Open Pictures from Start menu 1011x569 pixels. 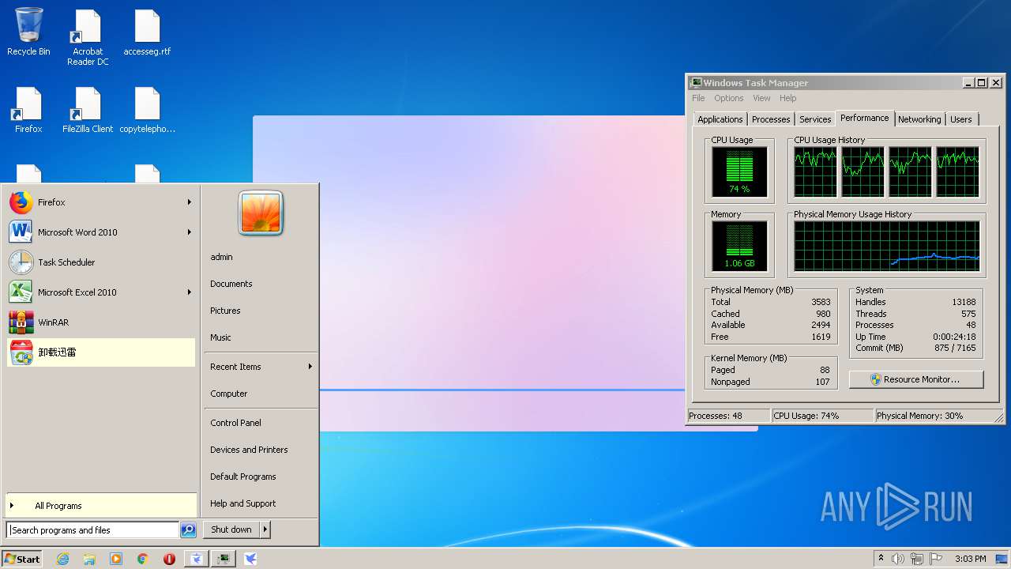261,311
